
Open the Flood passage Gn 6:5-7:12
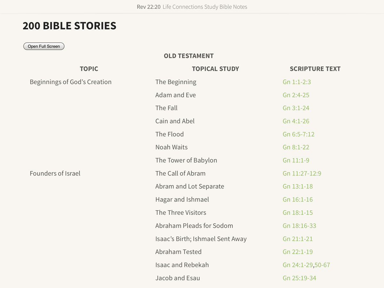point(299,134)
